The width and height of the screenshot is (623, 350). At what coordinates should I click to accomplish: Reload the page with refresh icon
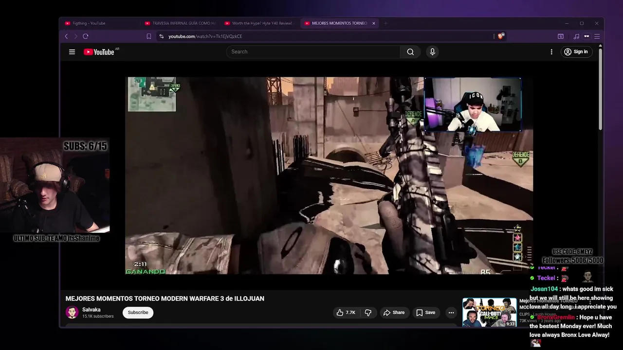pyautogui.click(x=86, y=36)
